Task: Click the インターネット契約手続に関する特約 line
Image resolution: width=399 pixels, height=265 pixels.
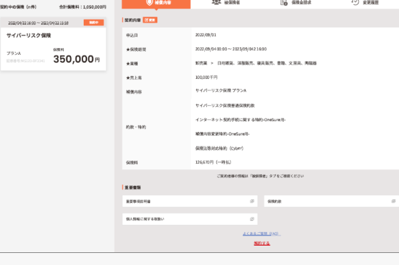Action: (x=240, y=120)
